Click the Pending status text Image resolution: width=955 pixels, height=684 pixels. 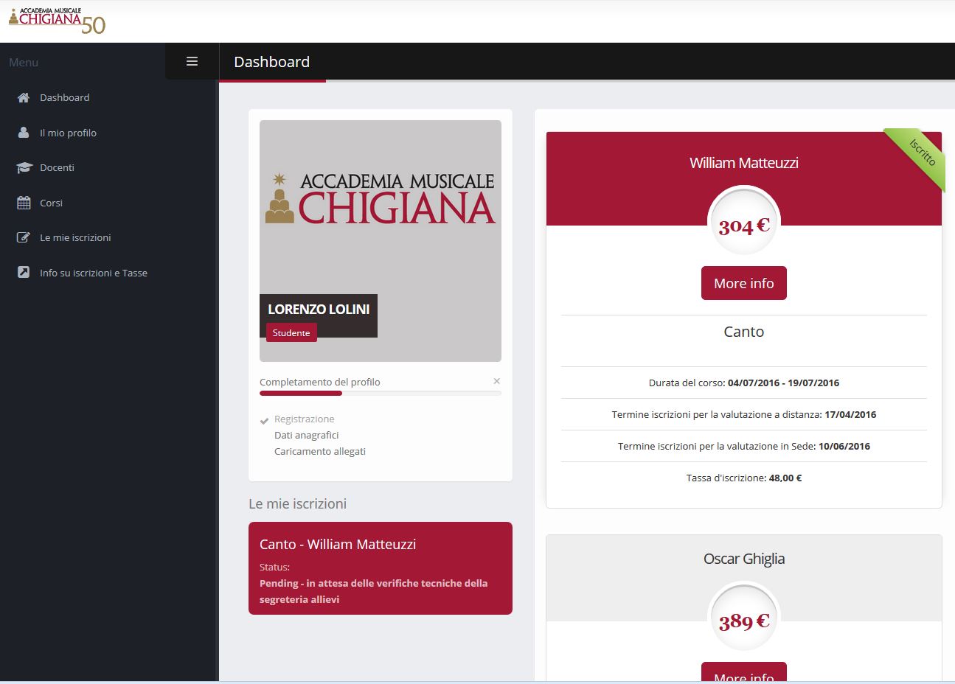tap(373, 591)
